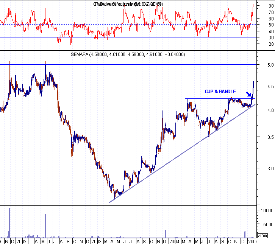Click the volume spike bar in December 2003
Image resolution: width=275 pixels, height=244 pixels.
tap(166, 234)
